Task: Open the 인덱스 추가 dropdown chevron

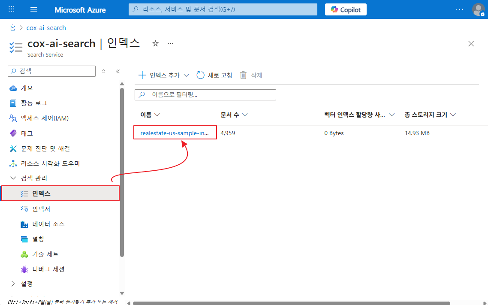Action: point(186,75)
